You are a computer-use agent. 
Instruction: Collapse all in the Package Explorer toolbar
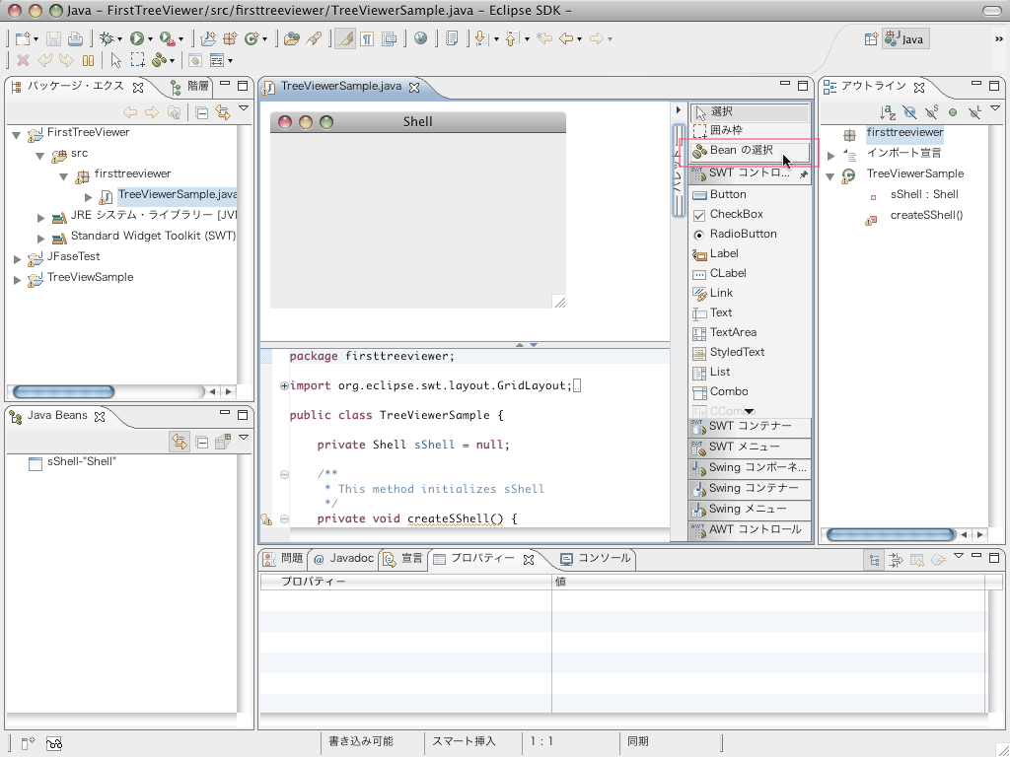click(x=201, y=112)
